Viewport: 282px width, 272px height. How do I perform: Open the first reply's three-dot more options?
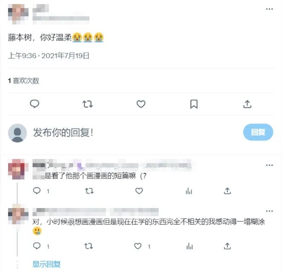click(x=269, y=165)
